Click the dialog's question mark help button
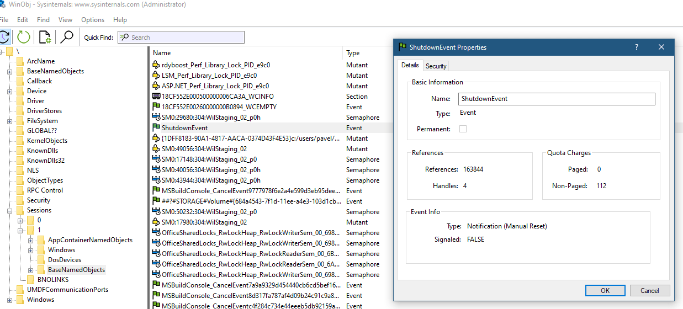The image size is (683, 309). 637,47
